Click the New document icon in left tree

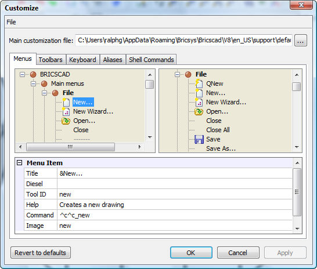pyautogui.click(x=66, y=102)
